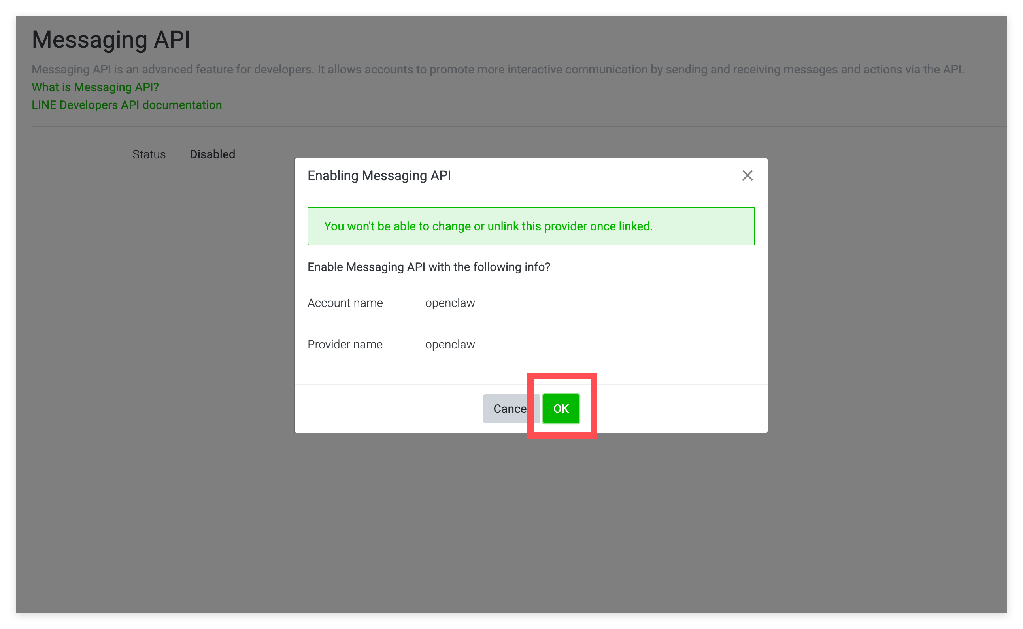Select the account name value openclaw
The image size is (1023, 629).
coord(450,303)
